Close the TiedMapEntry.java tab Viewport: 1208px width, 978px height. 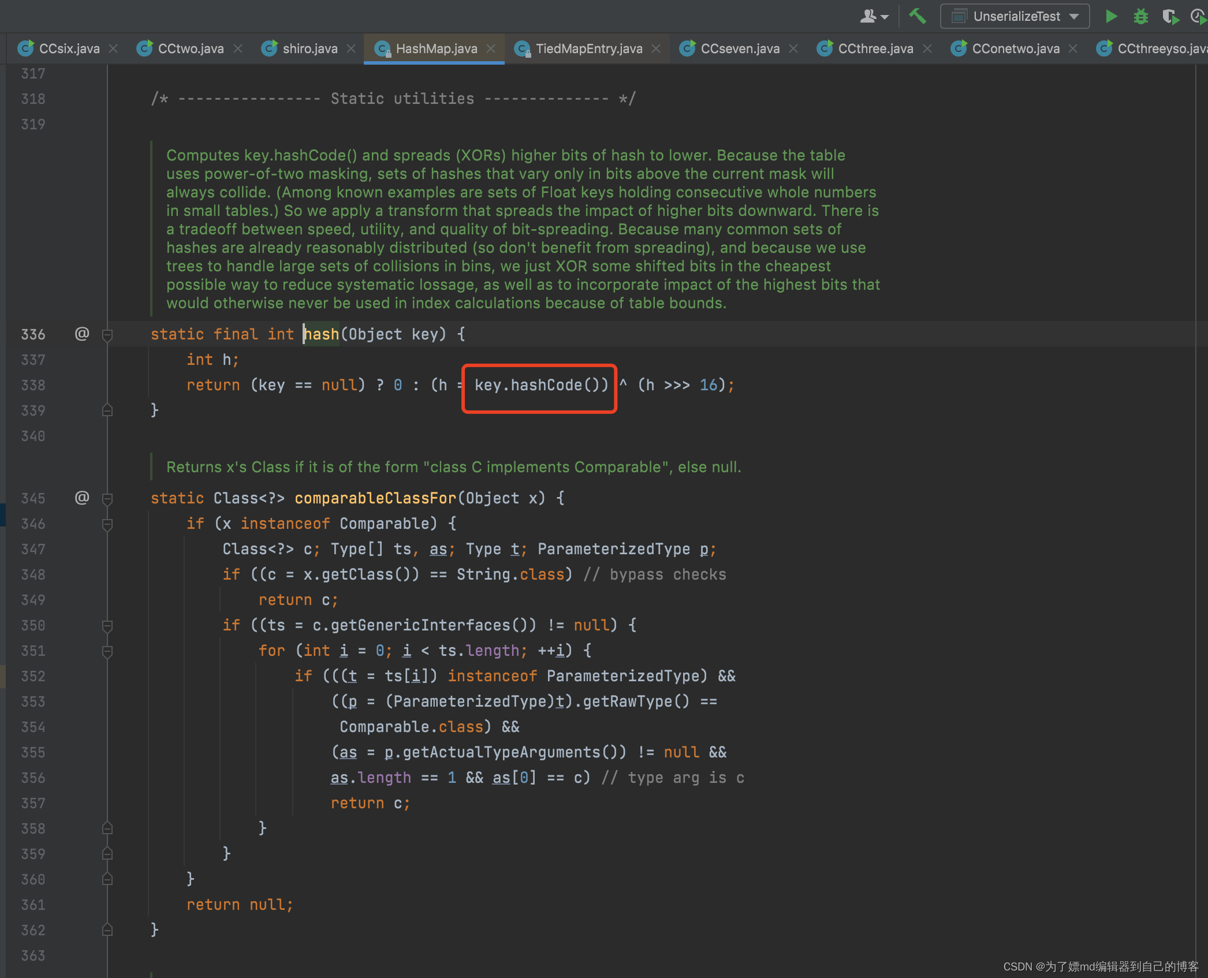coord(656,48)
